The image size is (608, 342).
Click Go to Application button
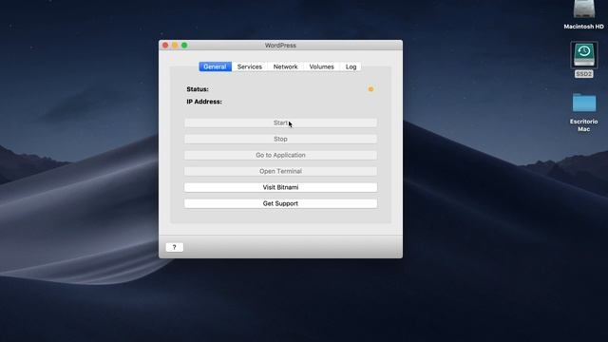click(280, 155)
